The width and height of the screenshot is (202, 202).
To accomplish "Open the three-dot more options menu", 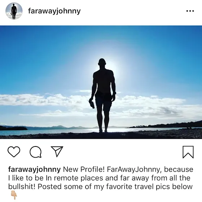I will point(190,11).
